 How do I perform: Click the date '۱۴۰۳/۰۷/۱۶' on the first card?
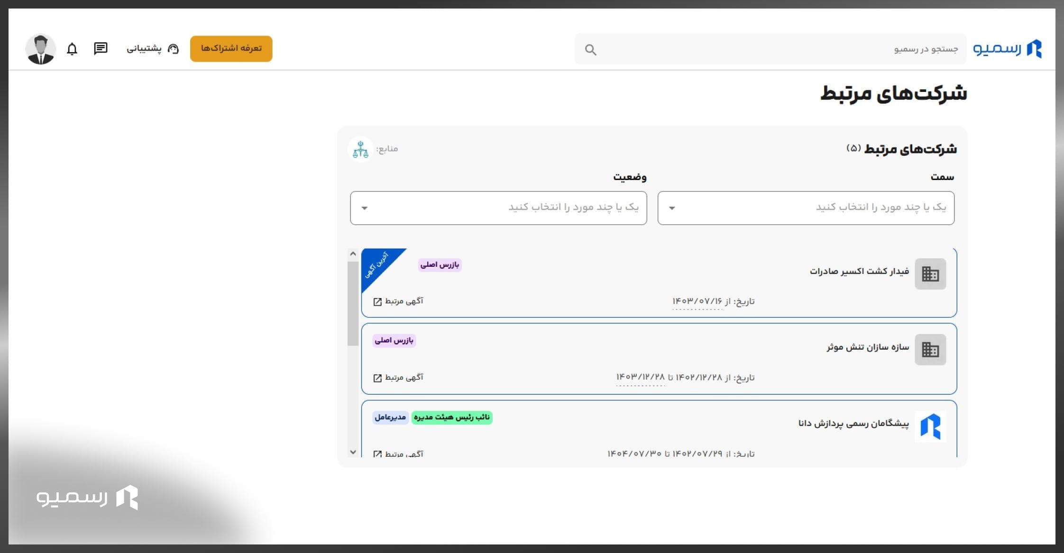pos(697,301)
